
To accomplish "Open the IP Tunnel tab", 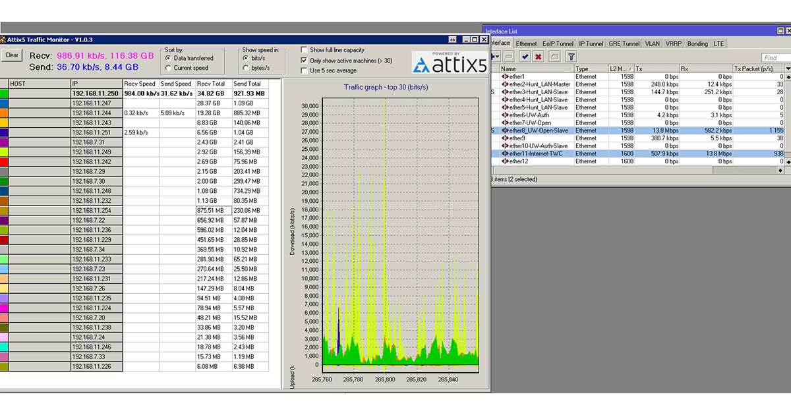I will pyautogui.click(x=591, y=43).
